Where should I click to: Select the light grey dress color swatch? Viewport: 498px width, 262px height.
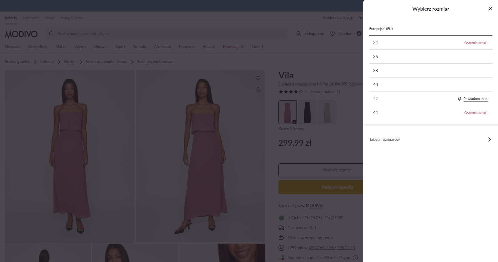tap(327, 112)
